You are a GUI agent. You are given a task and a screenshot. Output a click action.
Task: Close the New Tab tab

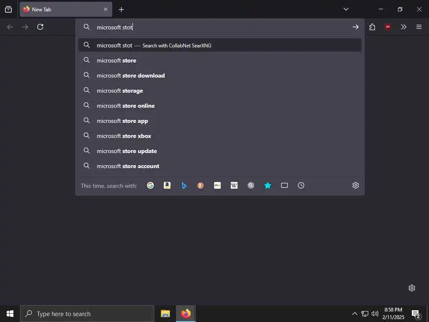[x=105, y=9]
